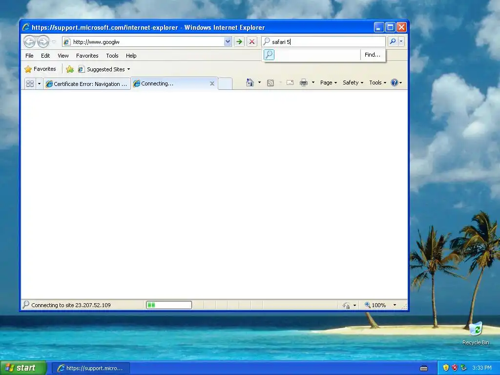Click the Read Mail envelope icon
The height and width of the screenshot is (375, 500).
[x=290, y=83]
